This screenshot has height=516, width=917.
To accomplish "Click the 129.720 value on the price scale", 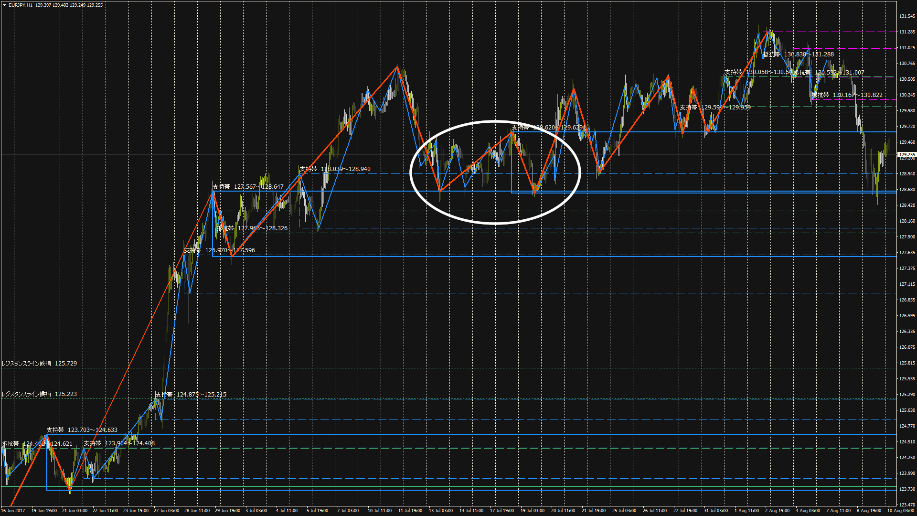I will [907, 127].
